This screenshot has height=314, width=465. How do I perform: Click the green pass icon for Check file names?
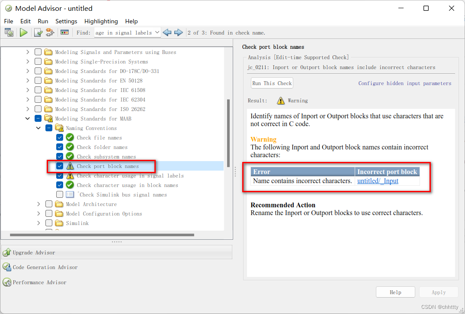[x=70, y=137]
